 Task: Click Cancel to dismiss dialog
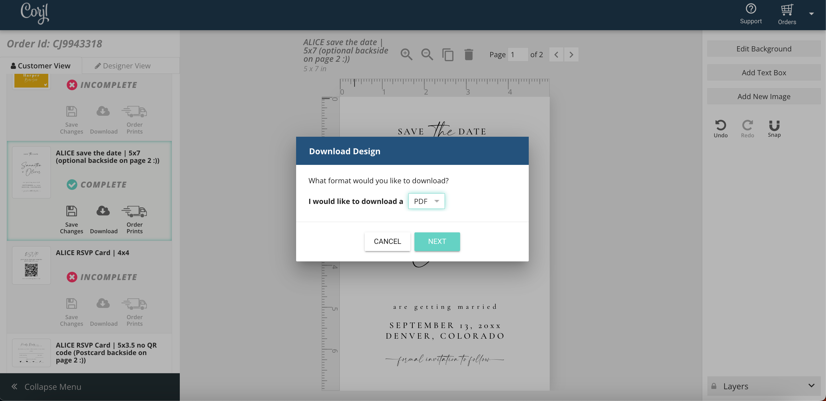click(387, 241)
